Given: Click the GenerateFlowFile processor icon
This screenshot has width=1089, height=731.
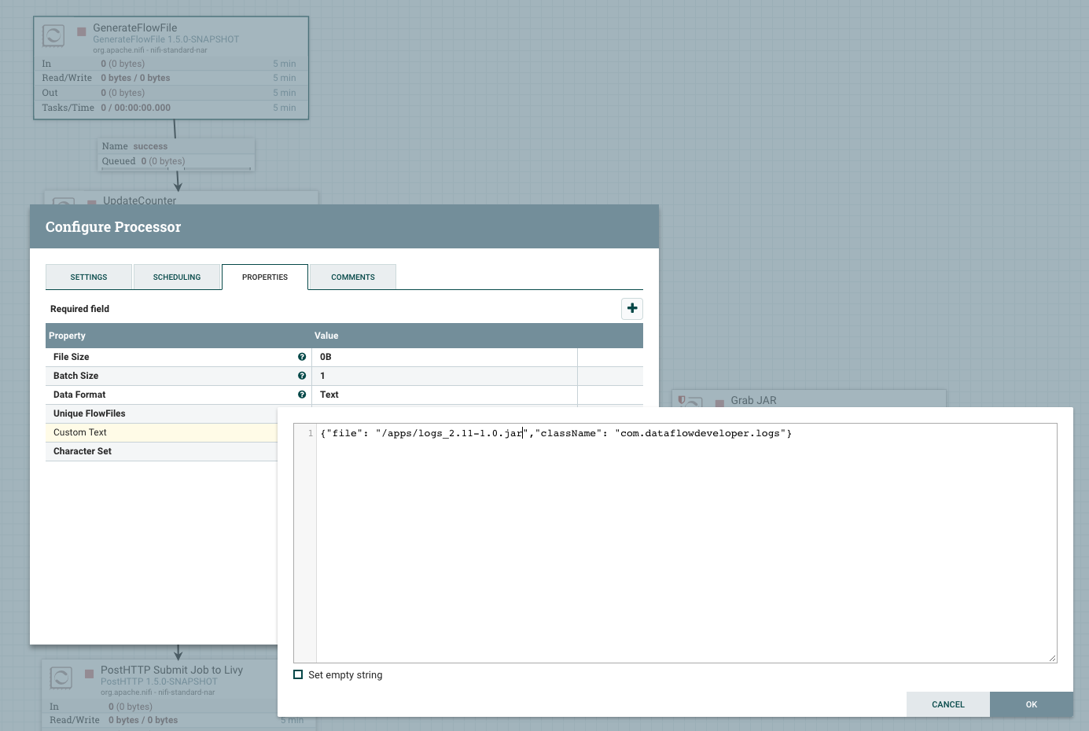Looking at the screenshot, I should pos(53,35).
